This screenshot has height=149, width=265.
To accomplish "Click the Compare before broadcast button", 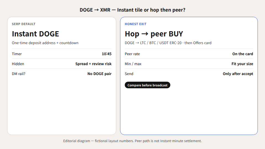I will [147, 85].
